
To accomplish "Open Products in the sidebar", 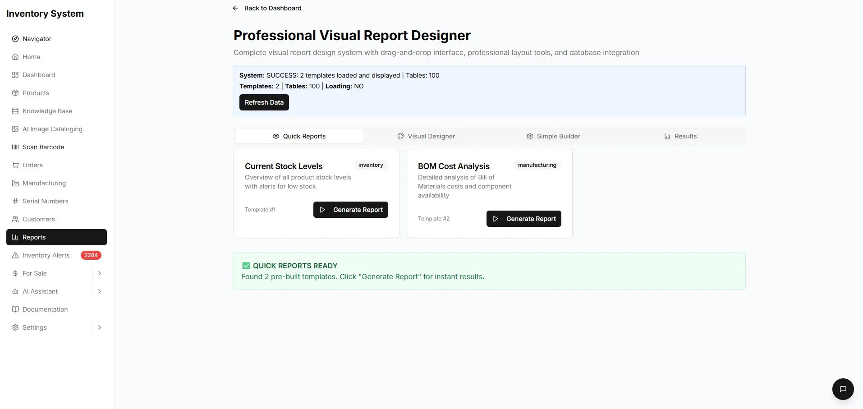I will click(56, 93).
